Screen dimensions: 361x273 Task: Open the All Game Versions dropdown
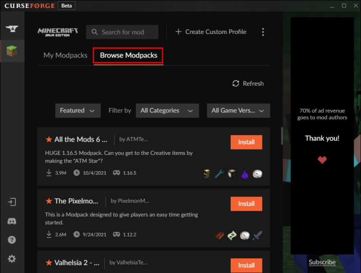tap(238, 110)
